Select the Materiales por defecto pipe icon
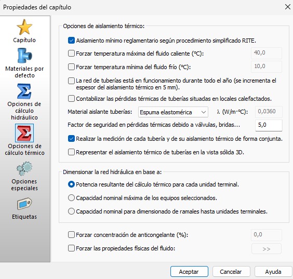Image resolution: width=293 pixels, height=279 pixels. 24,56
